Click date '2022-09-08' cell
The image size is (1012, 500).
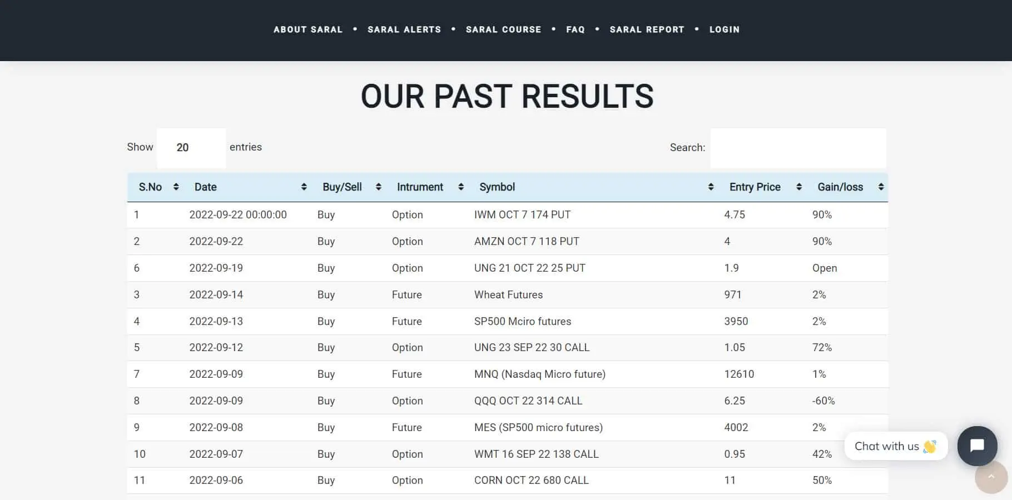pyautogui.click(x=216, y=428)
